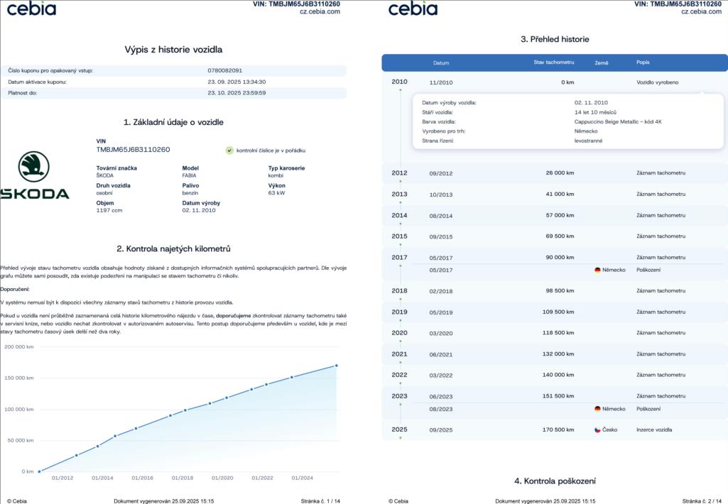This screenshot has width=728, height=504.
Task: Open the cz.cebia.com link on page 2
Action: point(701,11)
